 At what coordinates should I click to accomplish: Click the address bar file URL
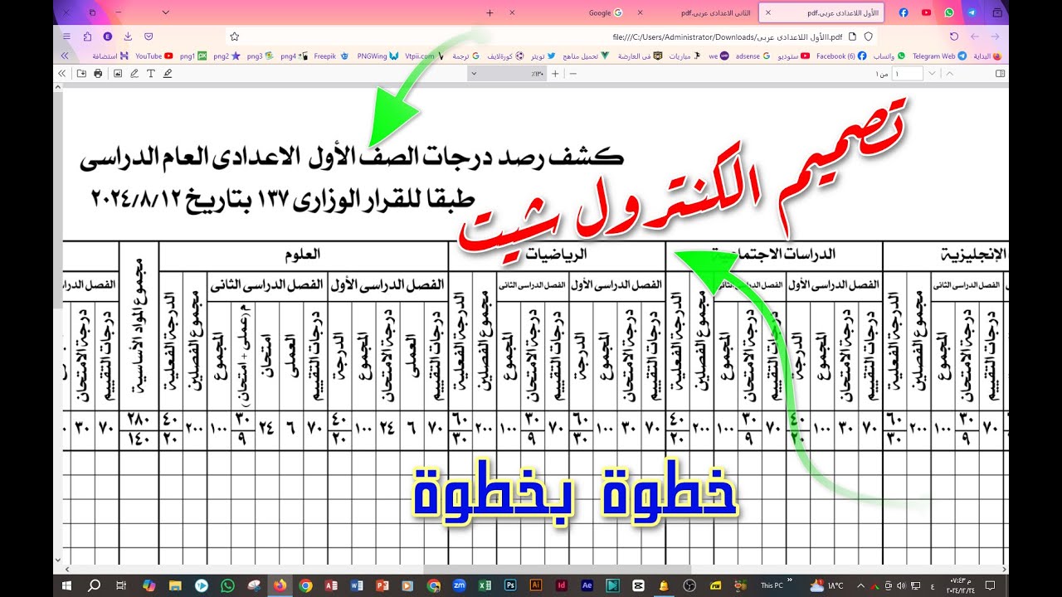pos(727,36)
